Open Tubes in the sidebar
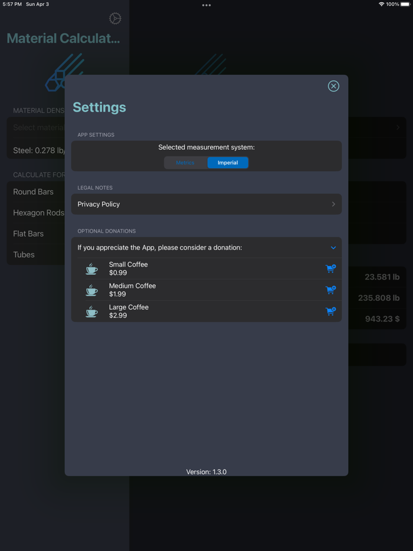This screenshot has height=551, width=413. click(35, 255)
